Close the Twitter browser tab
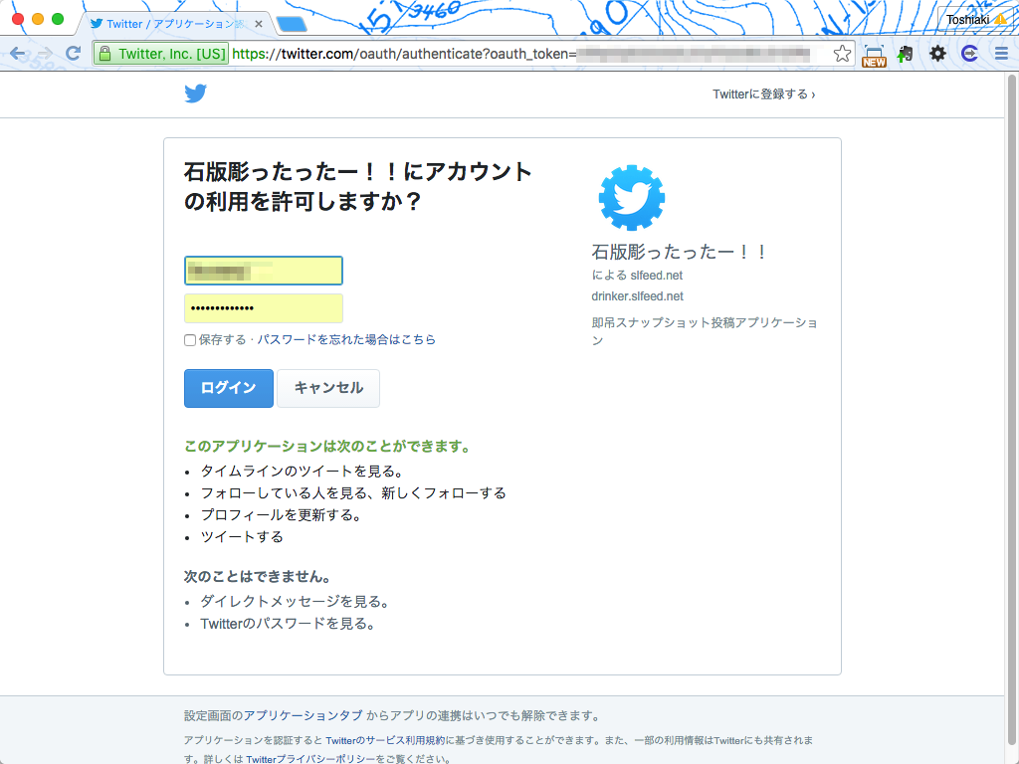 point(259,24)
